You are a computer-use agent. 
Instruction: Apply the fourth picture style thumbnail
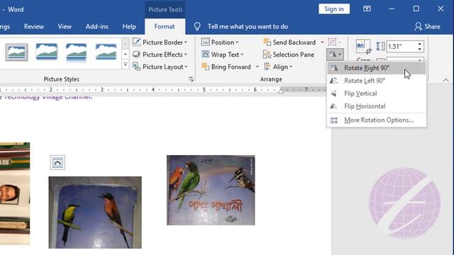106,52
